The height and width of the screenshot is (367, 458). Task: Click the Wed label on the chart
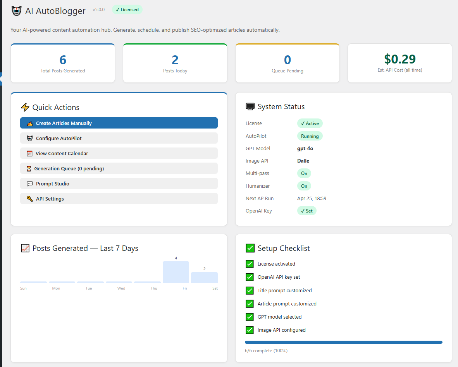coord(121,288)
